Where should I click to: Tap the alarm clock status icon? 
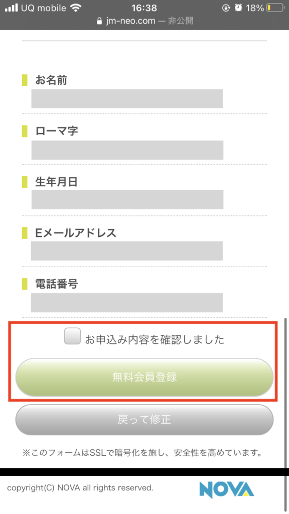pyautogui.click(x=238, y=8)
